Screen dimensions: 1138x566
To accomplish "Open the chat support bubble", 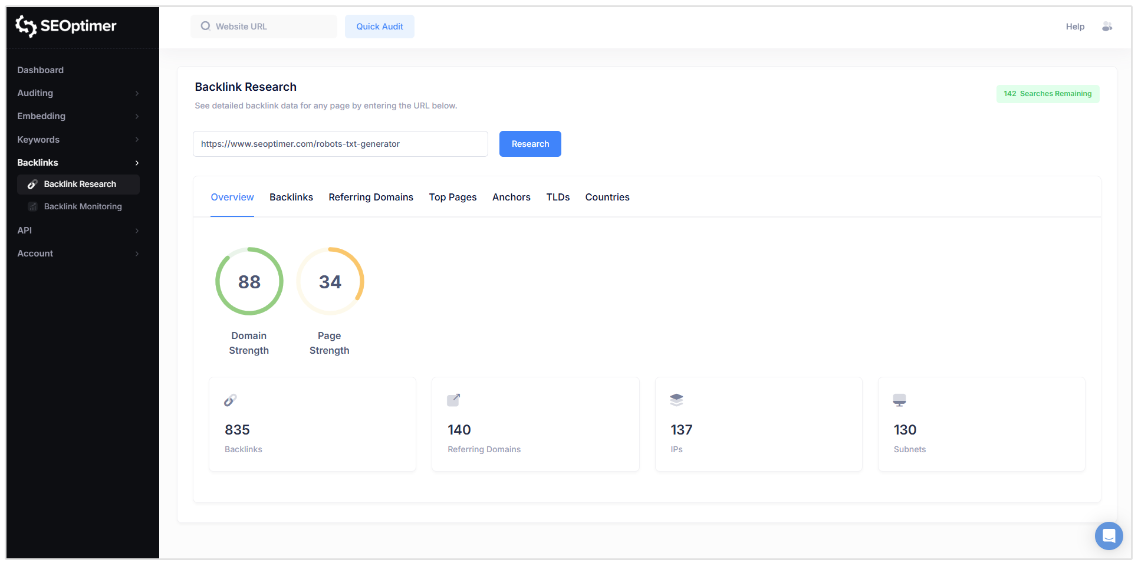I will tap(1109, 536).
